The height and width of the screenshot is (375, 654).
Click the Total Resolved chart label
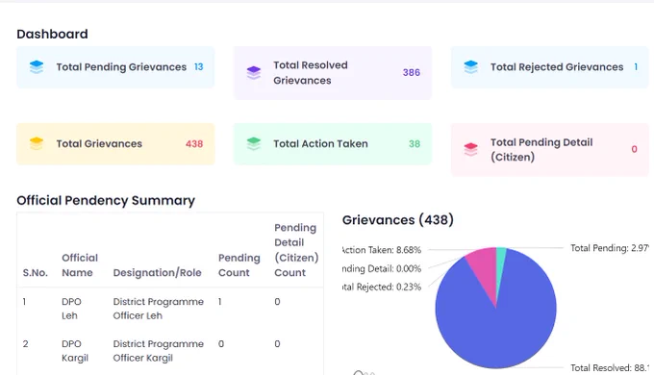(x=610, y=368)
